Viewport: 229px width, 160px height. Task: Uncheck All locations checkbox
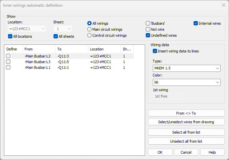pos(10,36)
